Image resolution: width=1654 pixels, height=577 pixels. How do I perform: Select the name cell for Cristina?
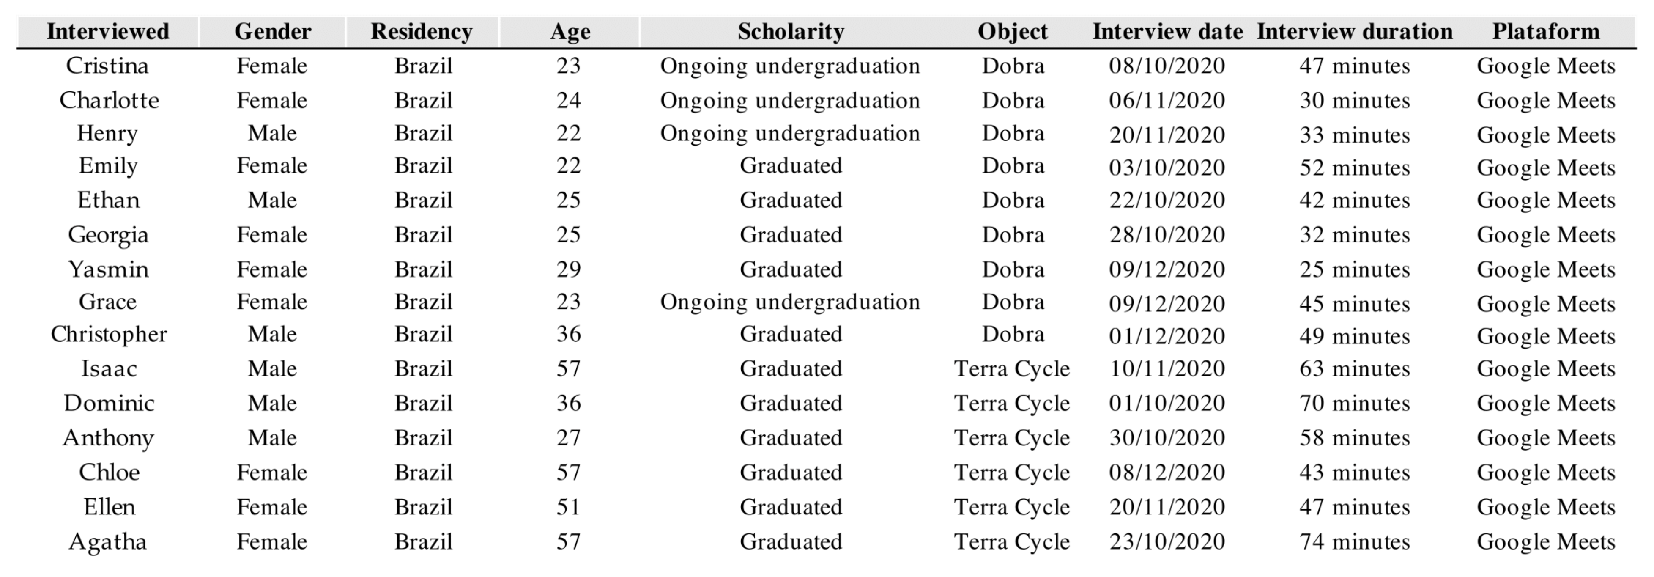coord(107,66)
